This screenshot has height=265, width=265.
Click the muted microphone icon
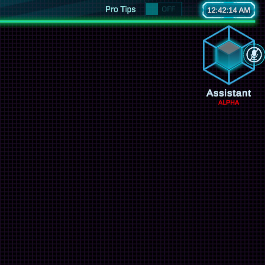pyautogui.click(x=254, y=54)
